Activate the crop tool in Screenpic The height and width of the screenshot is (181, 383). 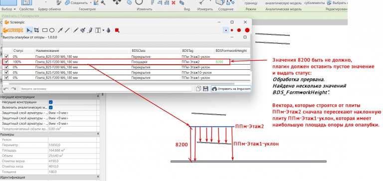tap(36, 30)
